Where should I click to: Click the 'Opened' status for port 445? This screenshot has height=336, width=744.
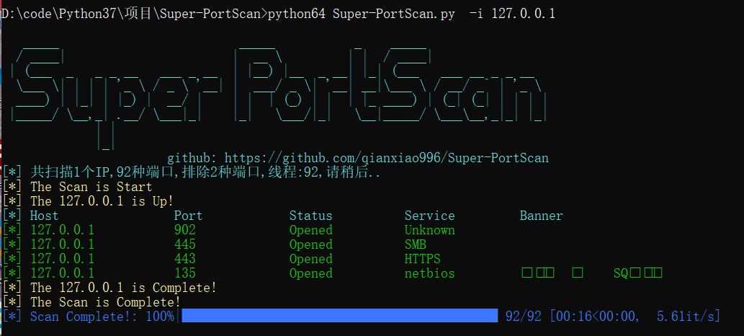coord(311,244)
